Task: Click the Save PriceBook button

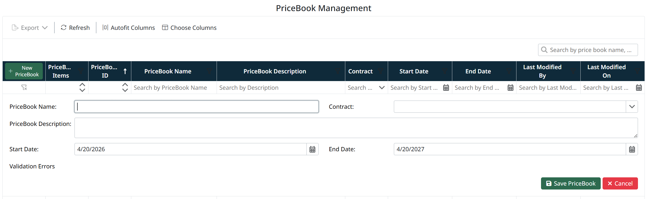Action: point(571,183)
